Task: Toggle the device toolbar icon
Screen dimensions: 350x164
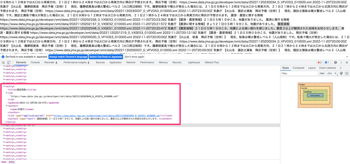Action: click(x=9, y=63)
